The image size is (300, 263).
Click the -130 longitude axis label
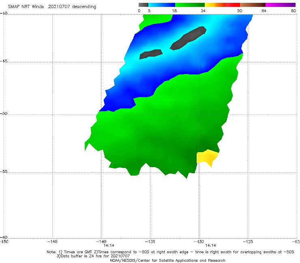point(199,242)
